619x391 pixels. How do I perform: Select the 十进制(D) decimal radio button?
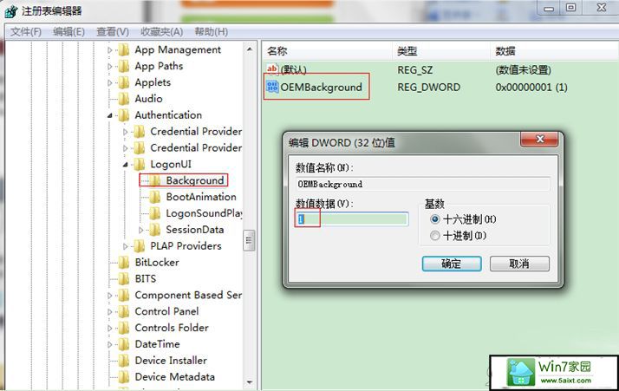pyautogui.click(x=434, y=236)
